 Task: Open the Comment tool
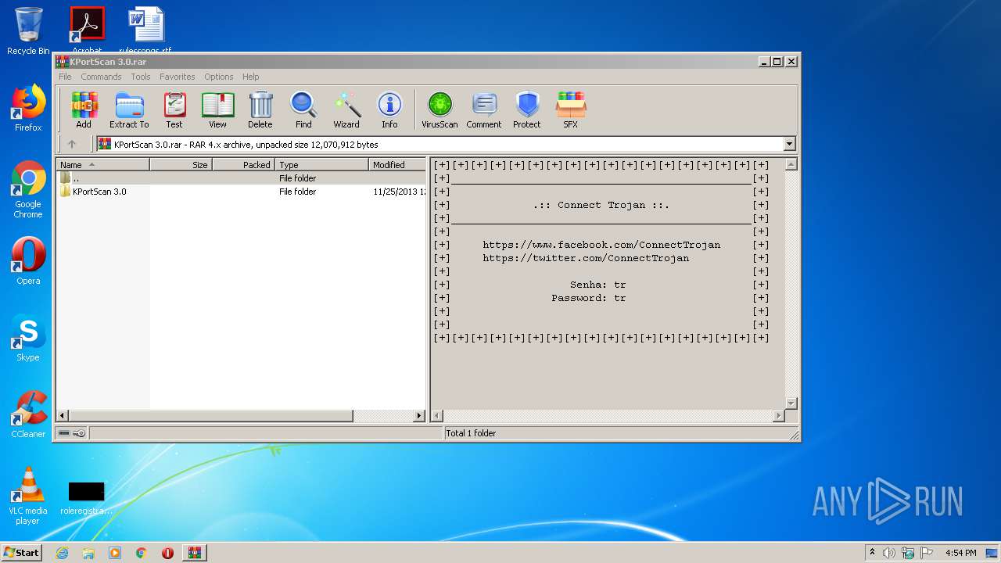pyautogui.click(x=484, y=109)
